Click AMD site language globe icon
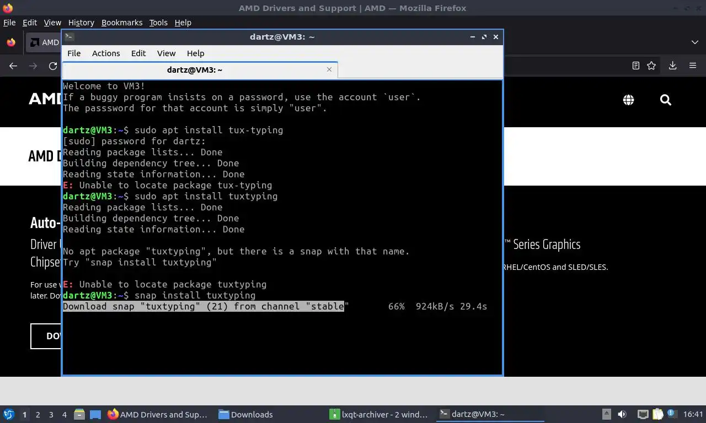This screenshot has height=423, width=706. [628, 100]
